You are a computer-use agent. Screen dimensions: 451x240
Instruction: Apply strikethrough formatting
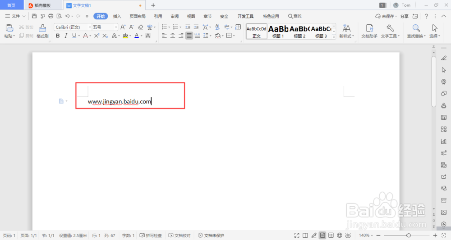[85, 36]
